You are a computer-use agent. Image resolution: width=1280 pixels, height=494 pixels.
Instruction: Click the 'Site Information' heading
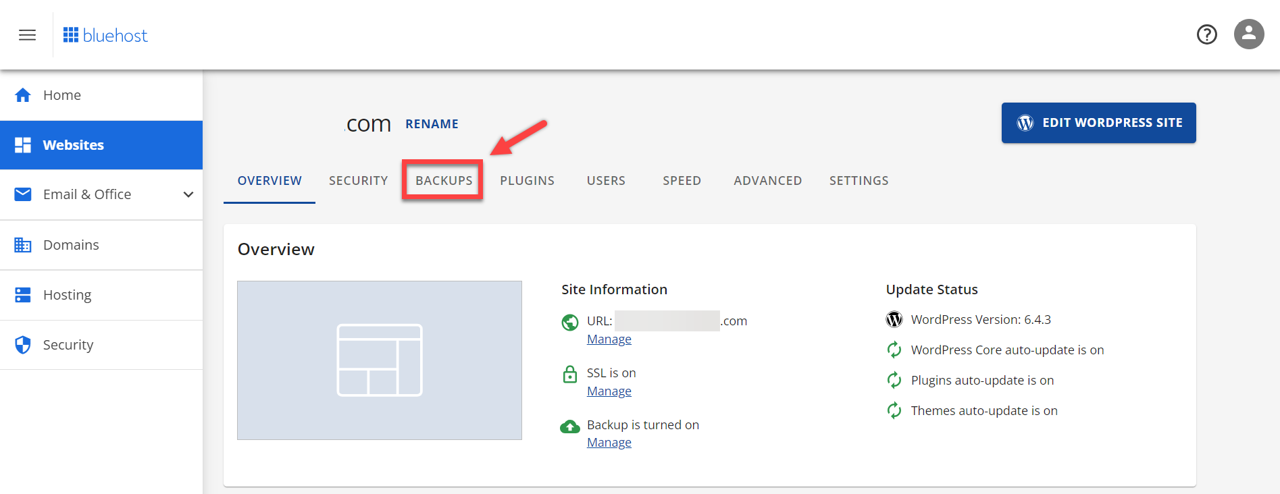[614, 290]
